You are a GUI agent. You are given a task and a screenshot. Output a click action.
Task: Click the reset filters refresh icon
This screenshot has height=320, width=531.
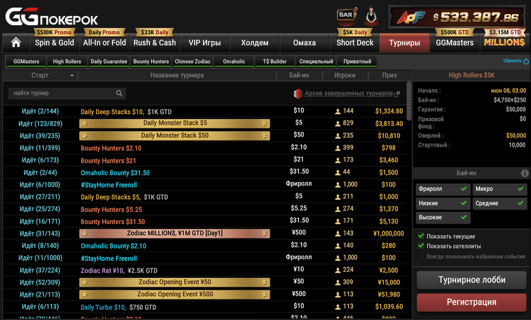pyautogui.click(x=526, y=61)
